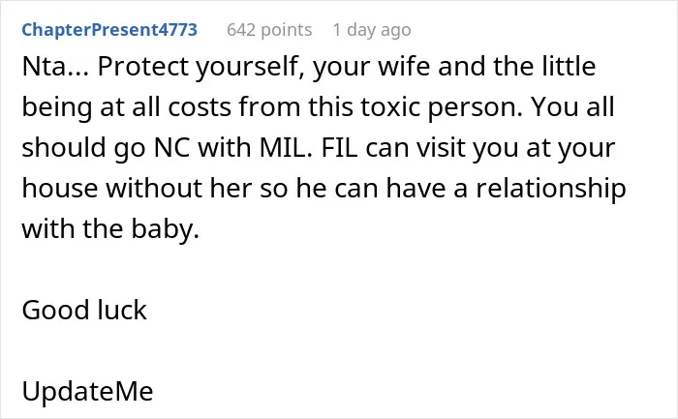The image size is (678, 419).
Task: Click the word MIL in the comment
Action: (x=285, y=147)
